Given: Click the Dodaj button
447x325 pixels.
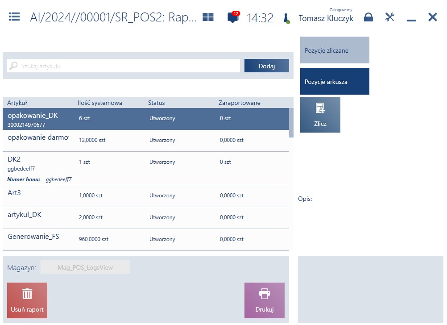Looking at the screenshot, I should point(266,66).
